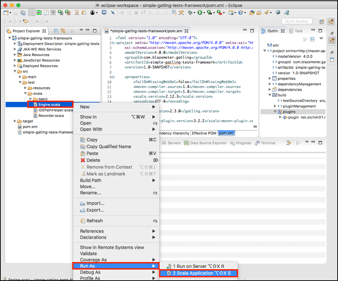
Task: Select the plugins node in Outline
Action: (x=289, y=112)
